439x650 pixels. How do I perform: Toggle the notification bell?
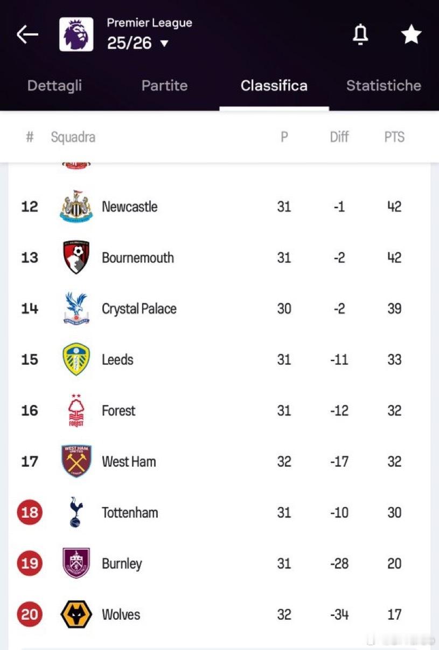360,35
